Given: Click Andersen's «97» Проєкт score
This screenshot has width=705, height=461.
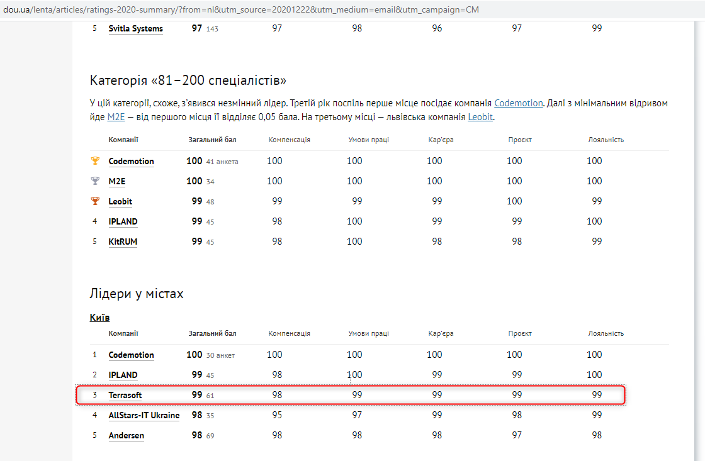Looking at the screenshot, I should tap(517, 435).
